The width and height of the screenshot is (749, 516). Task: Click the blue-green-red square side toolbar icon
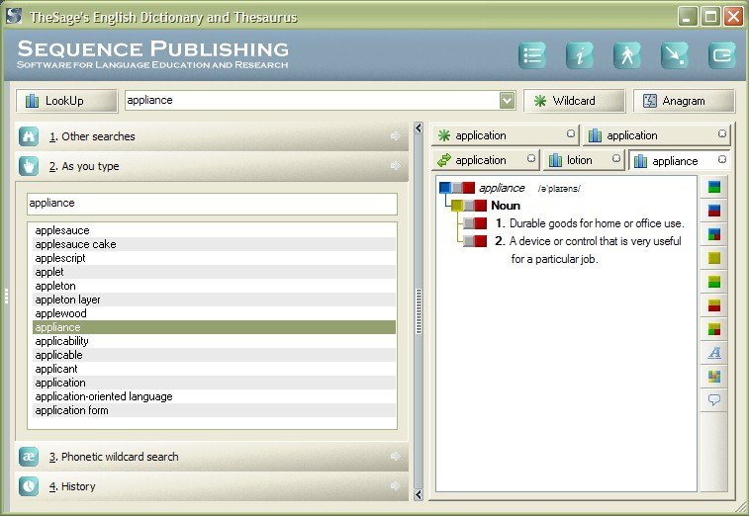(x=714, y=234)
